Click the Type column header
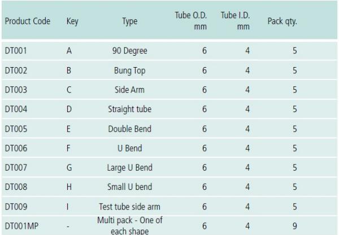This screenshot has width=339, height=235. pos(130,21)
